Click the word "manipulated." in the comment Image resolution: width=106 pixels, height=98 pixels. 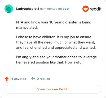(x=27, y=27)
